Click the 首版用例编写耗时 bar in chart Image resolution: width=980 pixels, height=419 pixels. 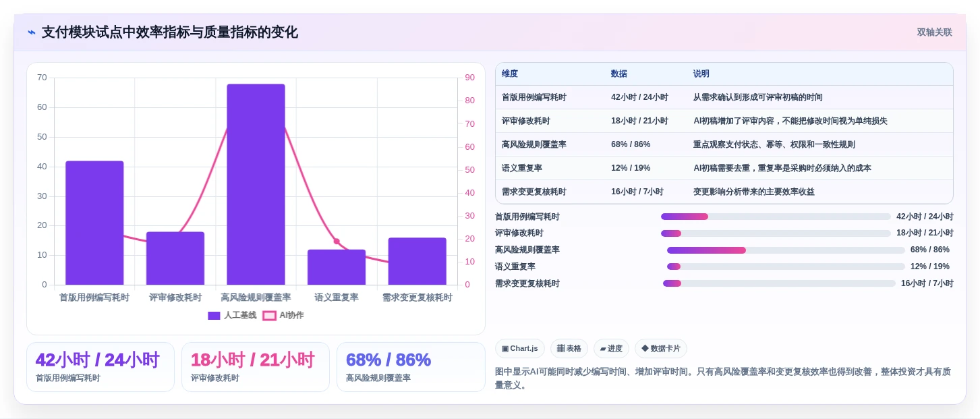coord(94,223)
